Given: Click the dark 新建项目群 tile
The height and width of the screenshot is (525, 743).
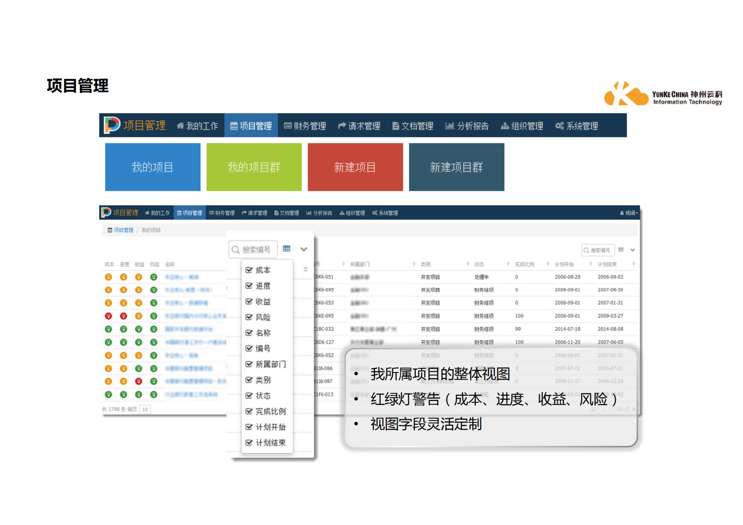Looking at the screenshot, I should click(x=456, y=167).
